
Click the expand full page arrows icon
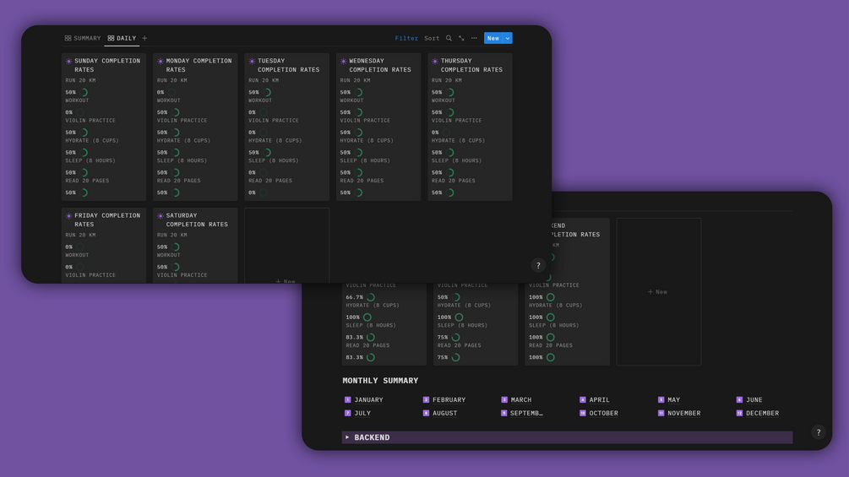[x=461, y=38]
